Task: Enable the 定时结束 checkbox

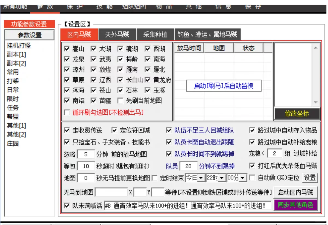Action: pyautogui.click(x=155, y=178)
